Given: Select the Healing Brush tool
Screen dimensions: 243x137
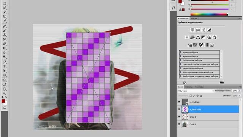Looking at the screenshot, I should (x=4, y=26).
